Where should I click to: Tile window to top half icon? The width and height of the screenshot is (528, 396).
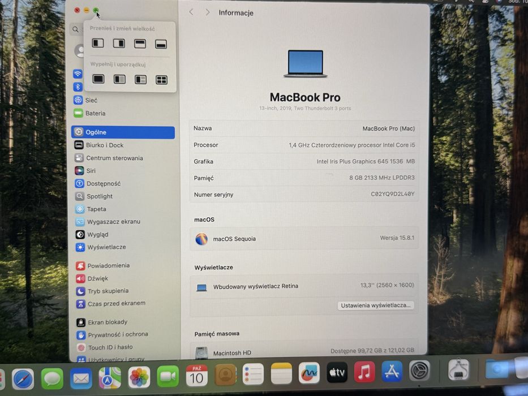(140, 44)
